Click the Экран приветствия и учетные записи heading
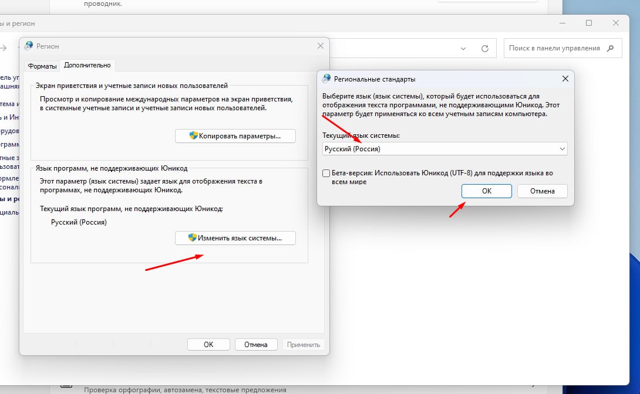 pyautogui.click(x=132, y=86)
